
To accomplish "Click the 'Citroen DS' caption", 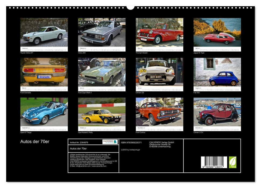I will [140, 93].
